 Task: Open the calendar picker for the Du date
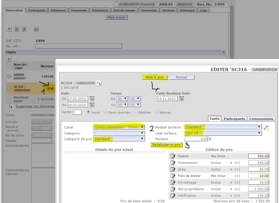(92, 99)
